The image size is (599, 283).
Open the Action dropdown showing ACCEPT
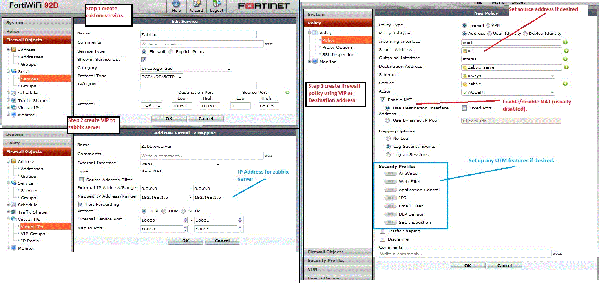click(x=508, y=93)
